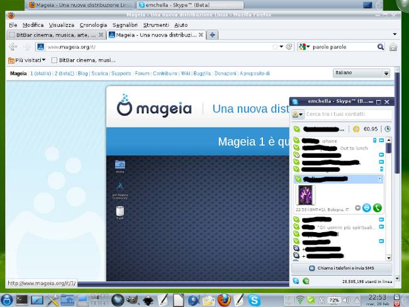Viewport: 409px width, 307px height.
Task: Open Skype conversation history clock icon
Action: tap(388, 129)
